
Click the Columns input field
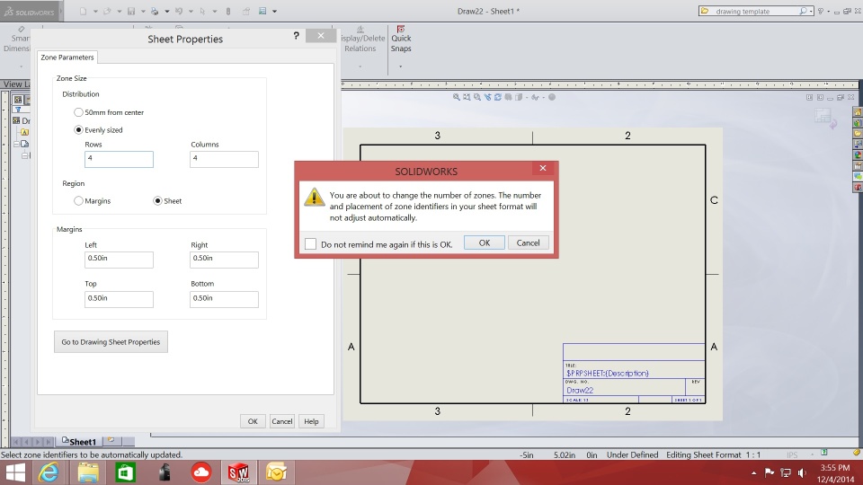[x=224, y=159]
